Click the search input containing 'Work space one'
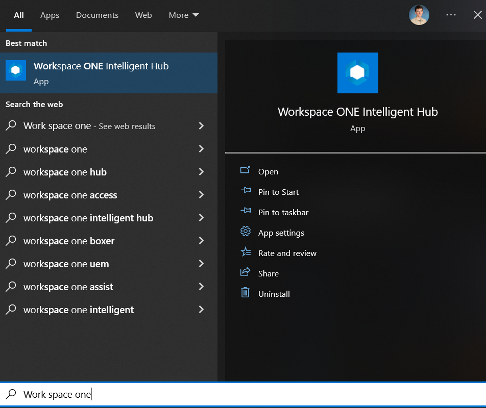 [243, 394]
